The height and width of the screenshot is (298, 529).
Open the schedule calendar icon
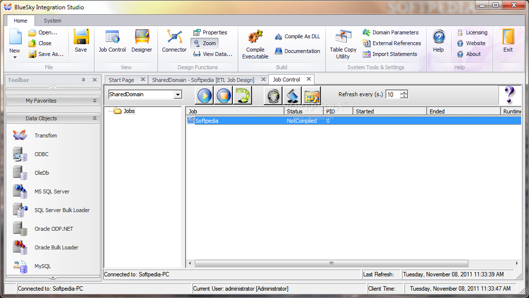(x=311, y=96)
